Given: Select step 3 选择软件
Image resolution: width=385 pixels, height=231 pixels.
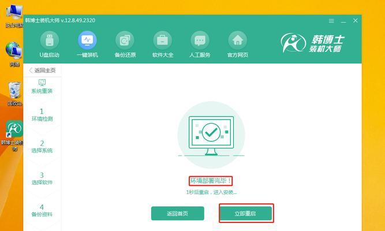Looking at the screenshot, I should (42, 178).
